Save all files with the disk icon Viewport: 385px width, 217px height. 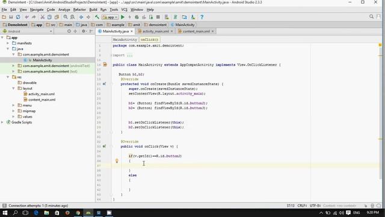(x=11, y=17)
